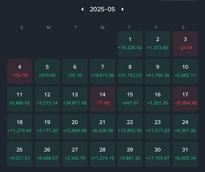The image size is (205, 172).
Task: Open day 22 showing +13,892.35
Action: point(130,126)
